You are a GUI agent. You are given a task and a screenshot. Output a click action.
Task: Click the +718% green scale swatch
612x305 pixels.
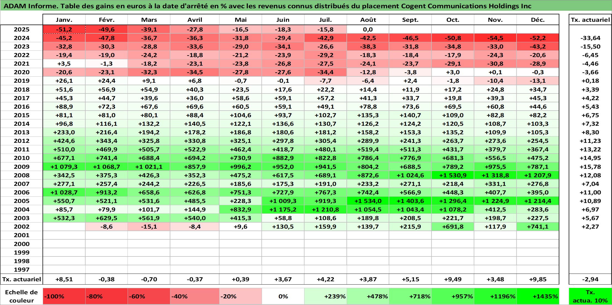[x=410, y=296]
